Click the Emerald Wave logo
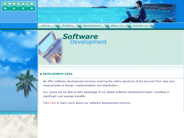Viewport: 184px width, 138px height. pos(18,6)
